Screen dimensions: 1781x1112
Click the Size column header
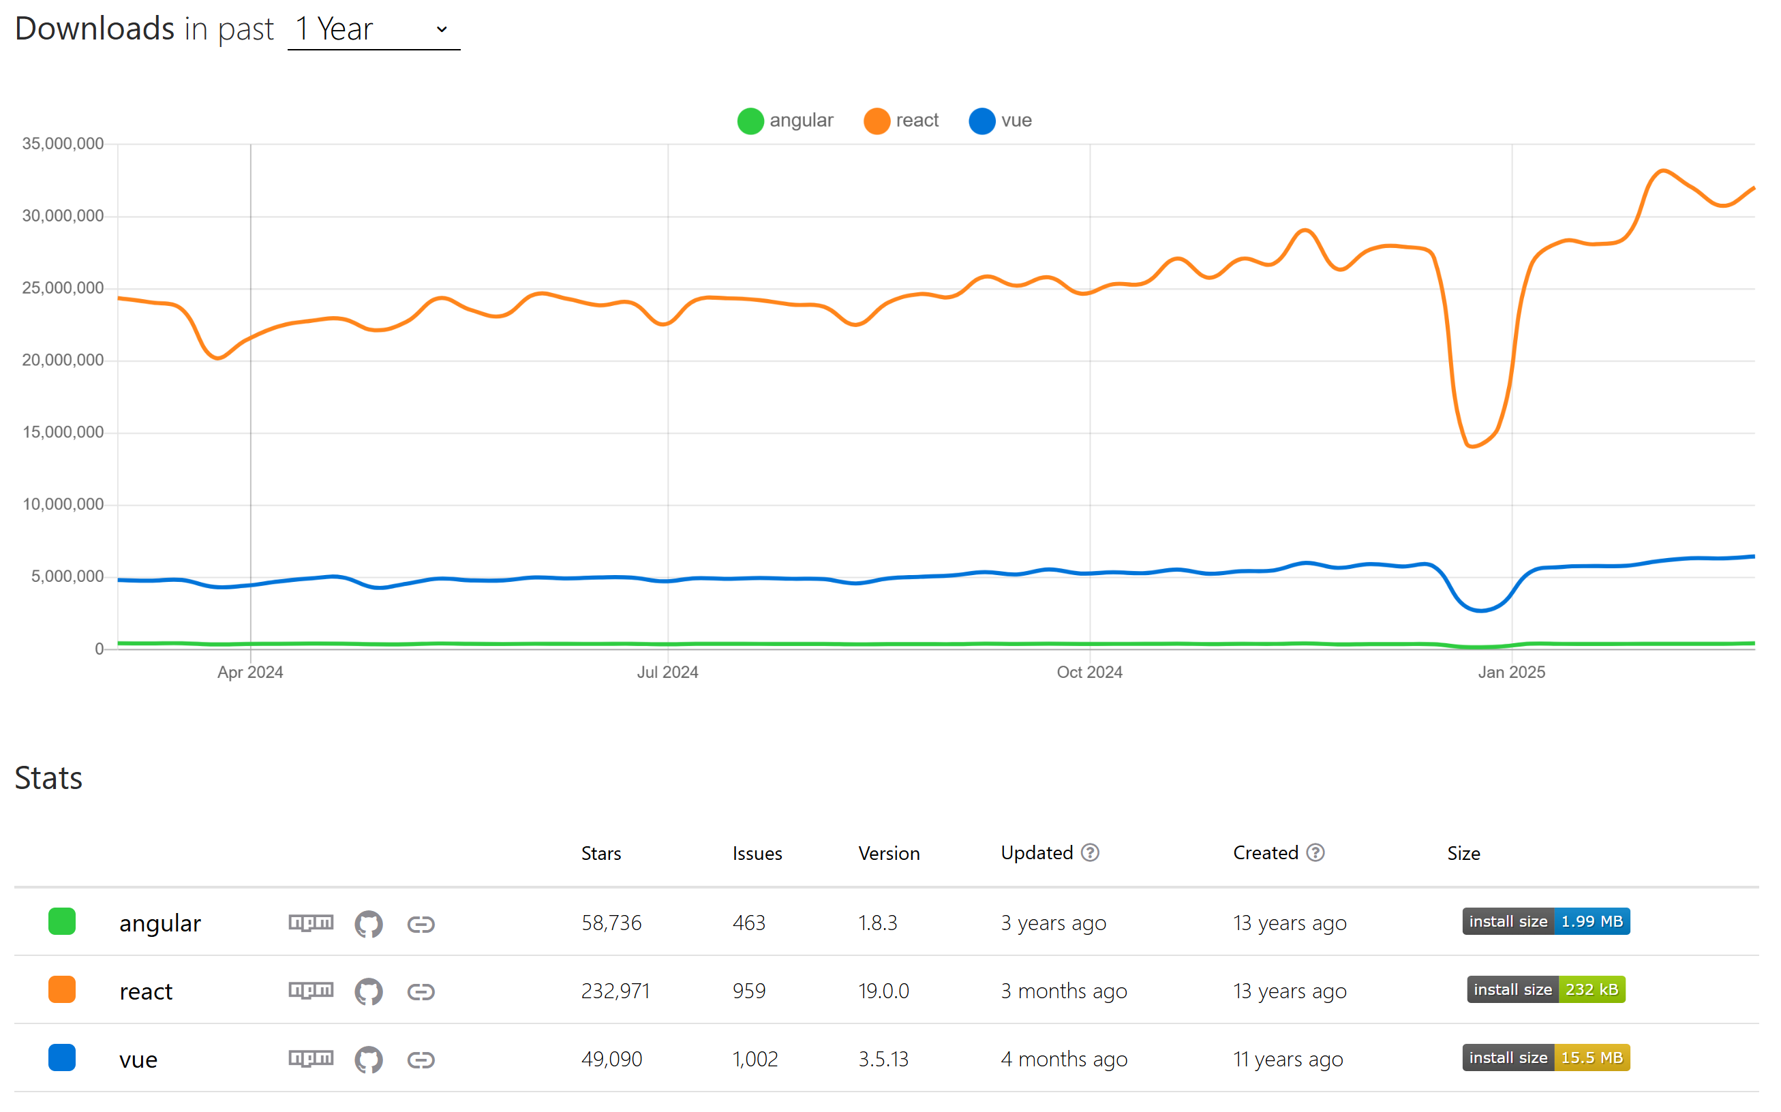click(1463, 853)
